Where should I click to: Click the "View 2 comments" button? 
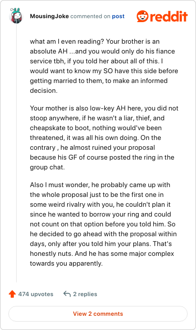(98, 314)
